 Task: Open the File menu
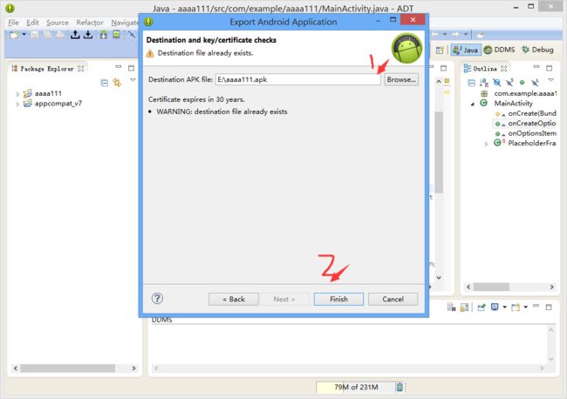13,23
